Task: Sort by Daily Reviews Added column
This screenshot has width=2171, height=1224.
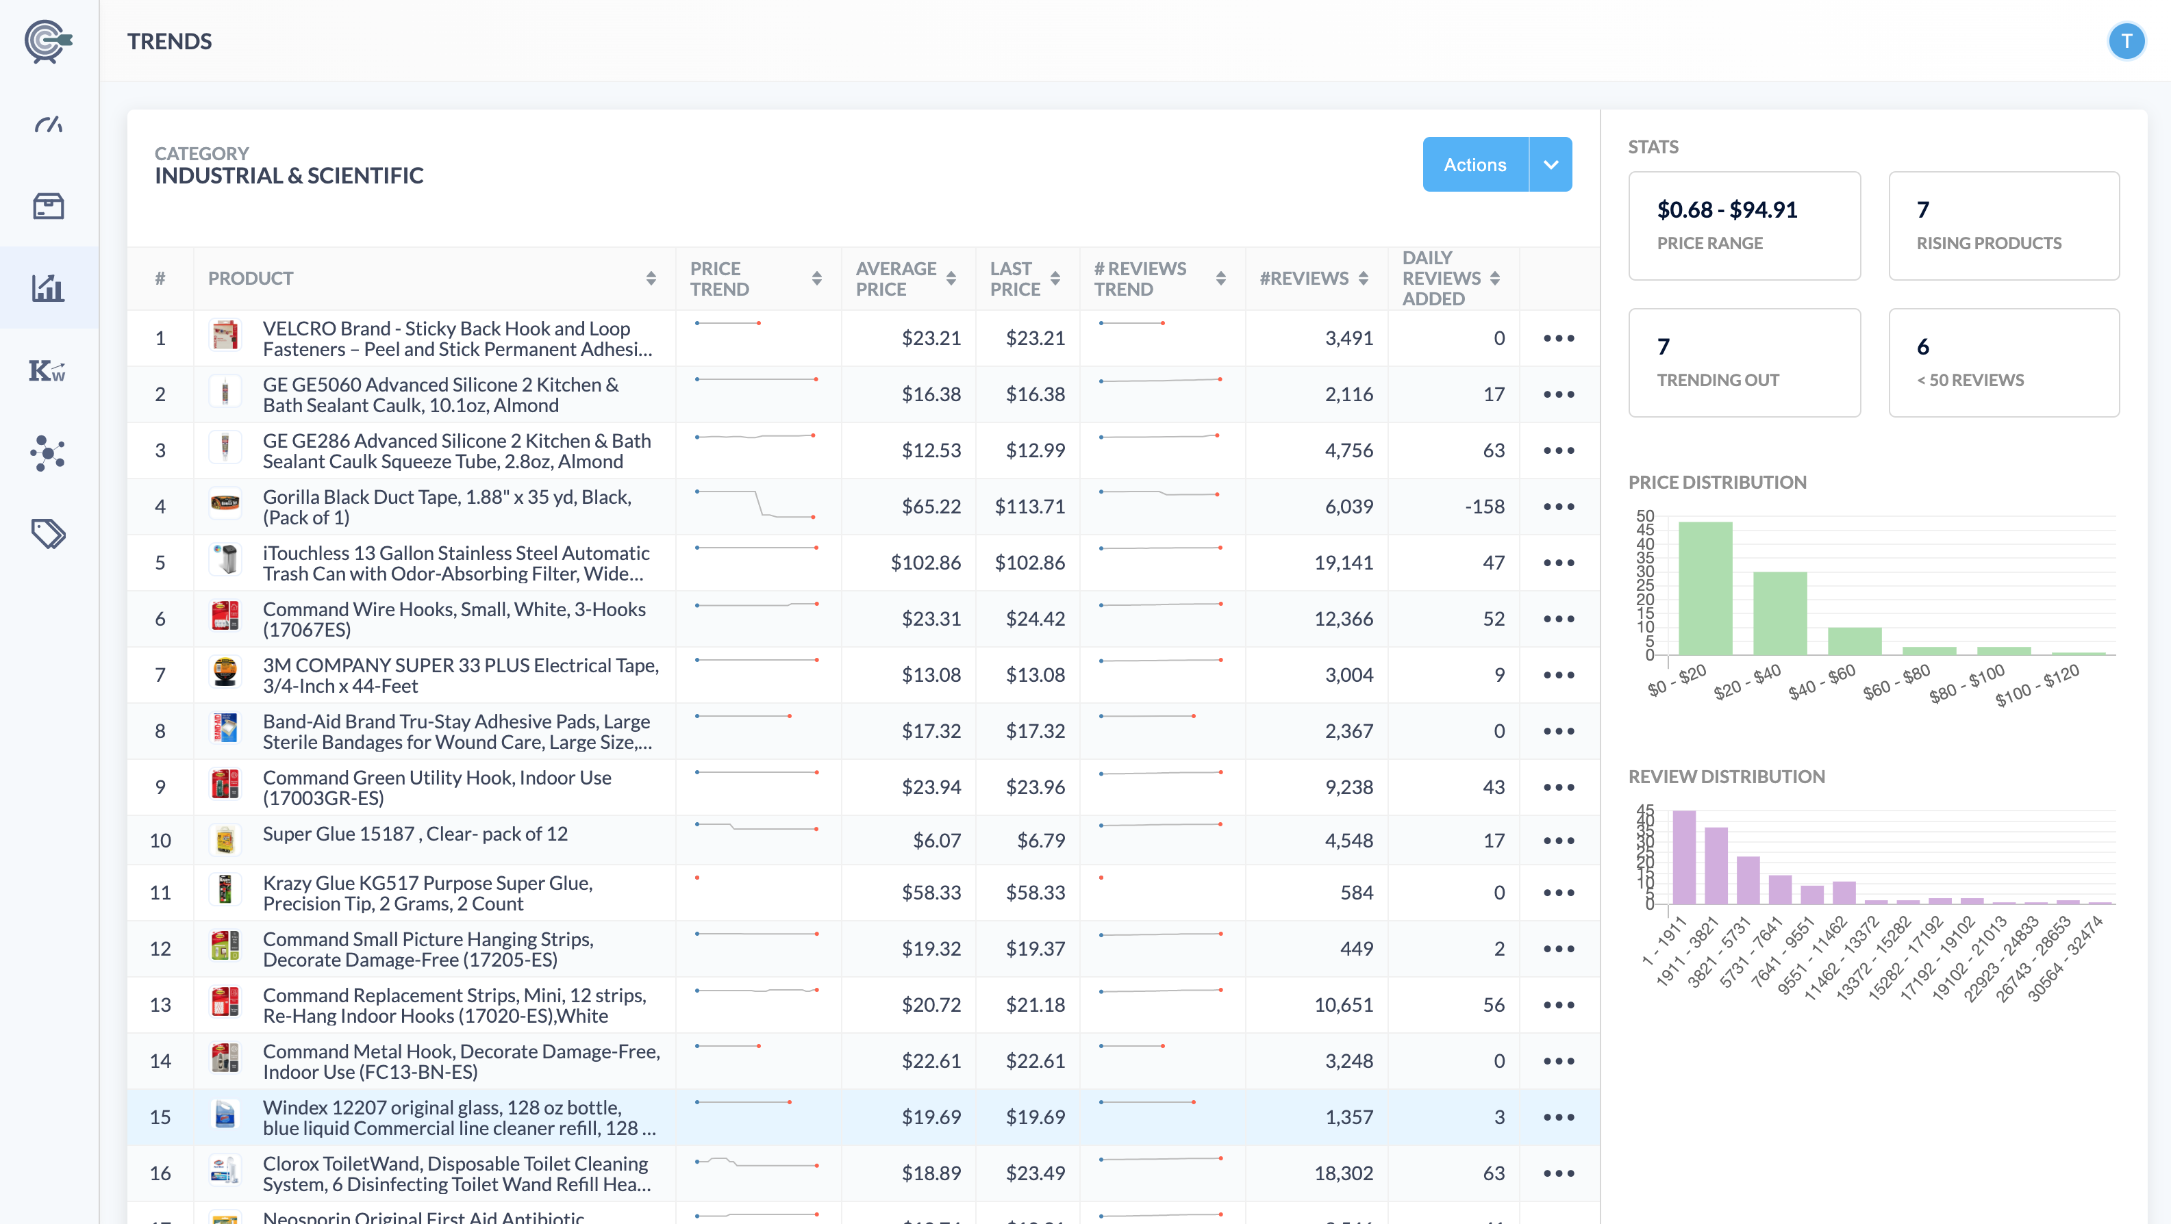Action: (x=1494, y=279)
